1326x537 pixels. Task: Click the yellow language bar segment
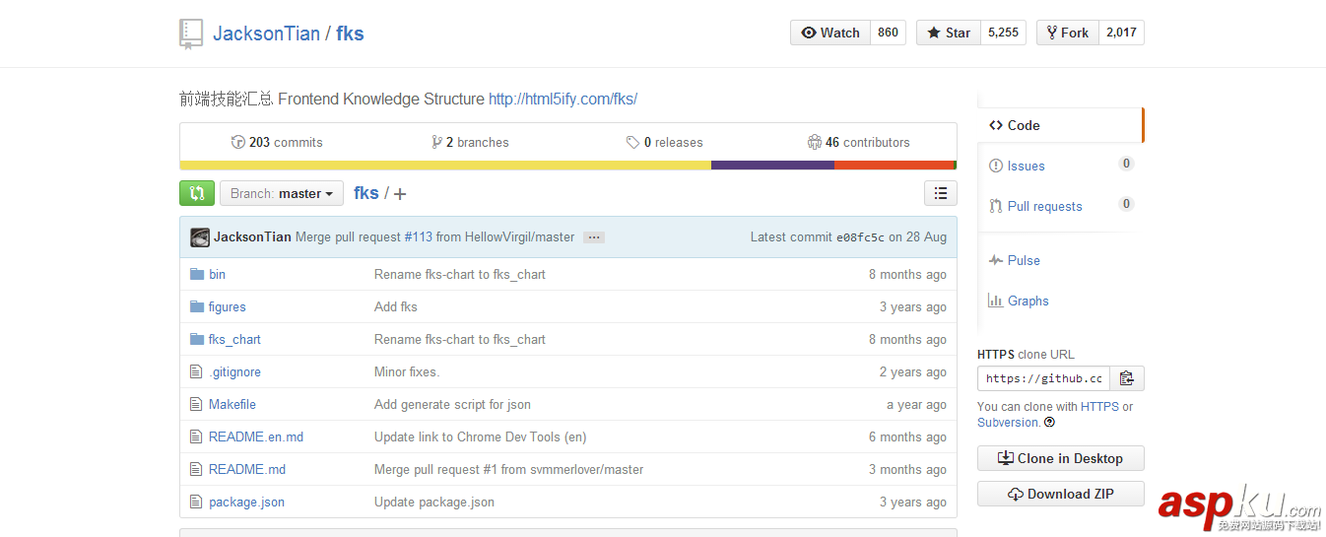443,166
